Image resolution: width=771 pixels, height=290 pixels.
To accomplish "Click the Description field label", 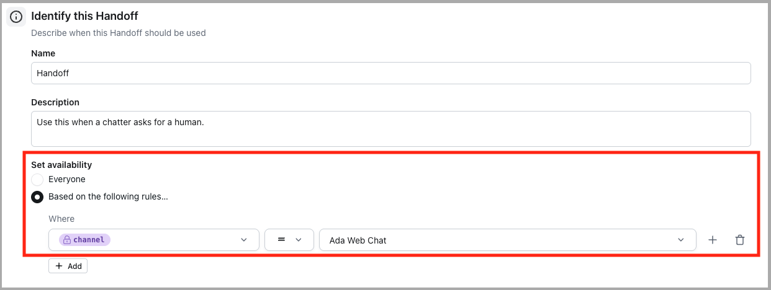I will [x=55, y=102].
